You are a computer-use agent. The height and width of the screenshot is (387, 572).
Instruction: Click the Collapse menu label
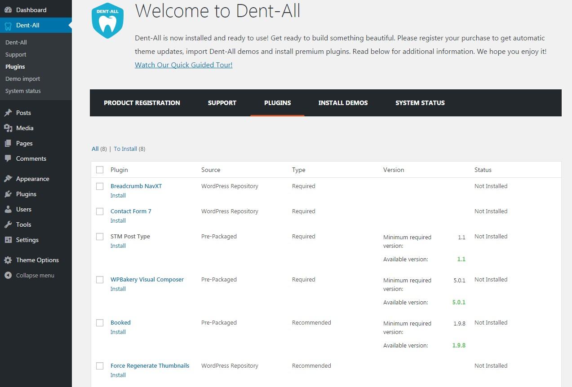point(35,275)
